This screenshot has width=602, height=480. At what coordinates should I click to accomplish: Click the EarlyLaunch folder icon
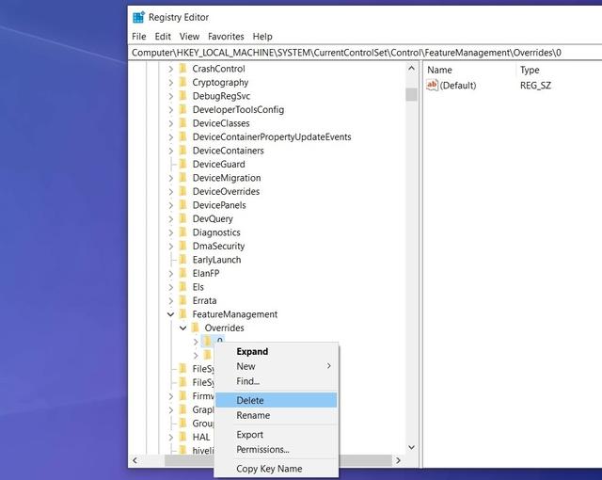pyautogui.click(x=182, y=260)
